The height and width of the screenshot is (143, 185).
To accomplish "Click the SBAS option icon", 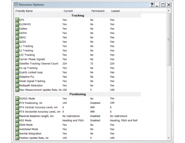I will (x=17, y=37).
